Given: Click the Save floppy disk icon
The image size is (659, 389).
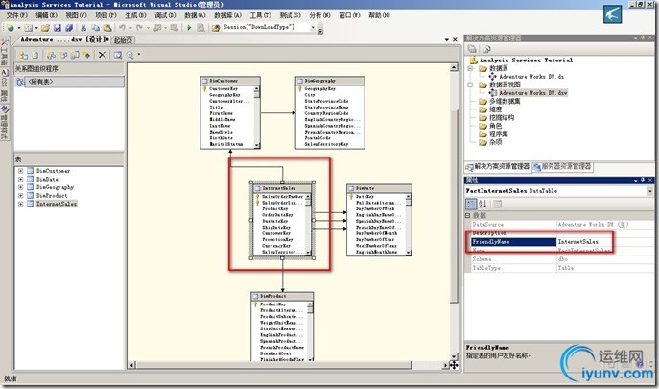Looking at the screenshot, I should (58, 28).
